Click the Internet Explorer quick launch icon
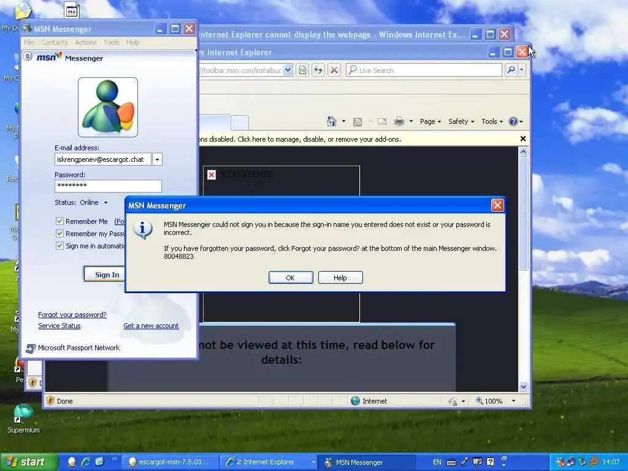This screenshot has height=471, width=628. pos(86,462)
